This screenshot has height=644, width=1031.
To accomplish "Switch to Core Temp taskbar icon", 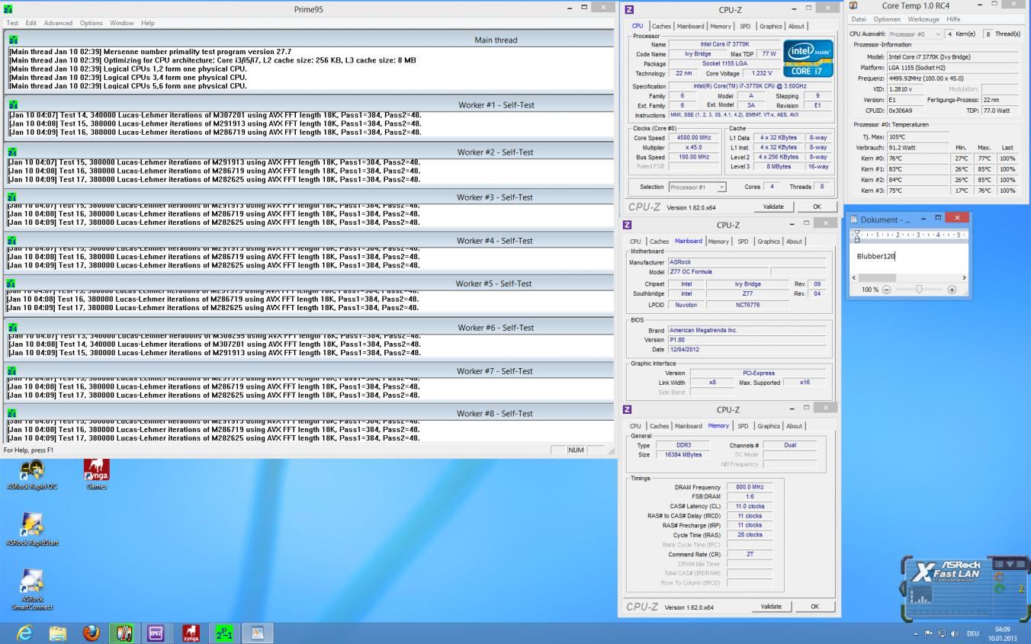I will pyautogui.click(x=124, y=633).
